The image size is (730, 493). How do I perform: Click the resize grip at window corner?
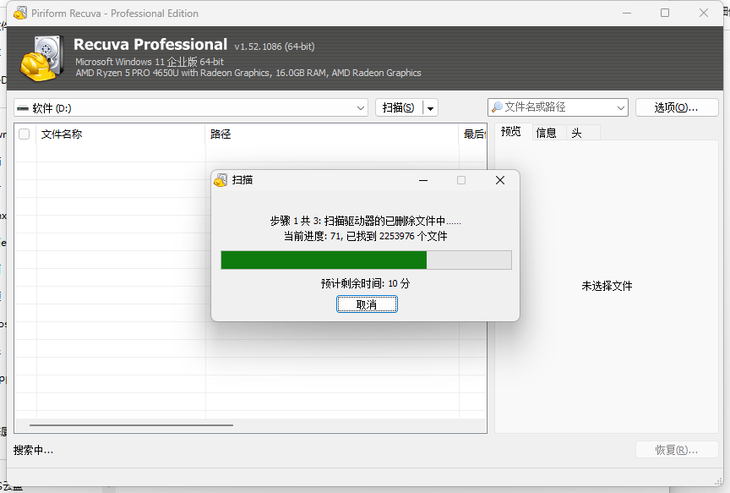click(x=718, y=482)
